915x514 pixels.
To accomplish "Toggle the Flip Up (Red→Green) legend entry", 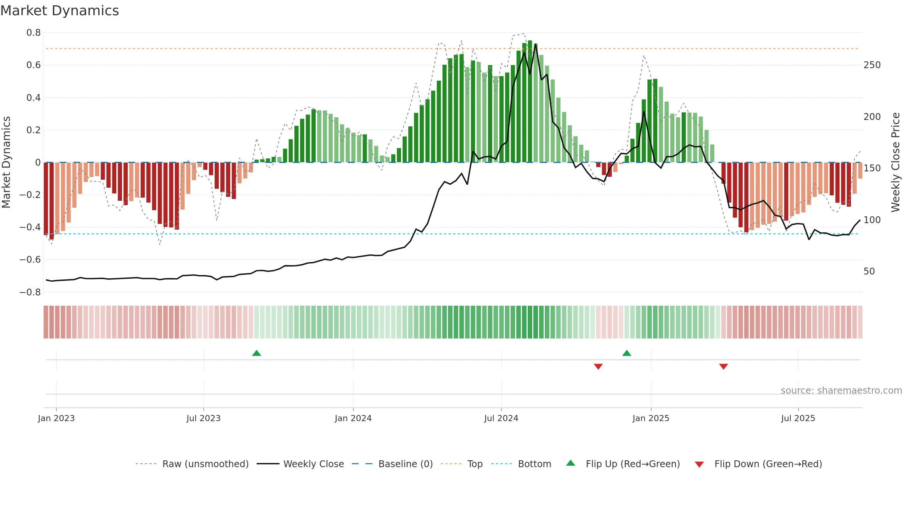I will (623, 464).
